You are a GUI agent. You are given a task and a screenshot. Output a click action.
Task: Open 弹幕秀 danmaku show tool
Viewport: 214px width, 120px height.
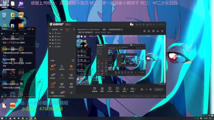pos(71,85)
